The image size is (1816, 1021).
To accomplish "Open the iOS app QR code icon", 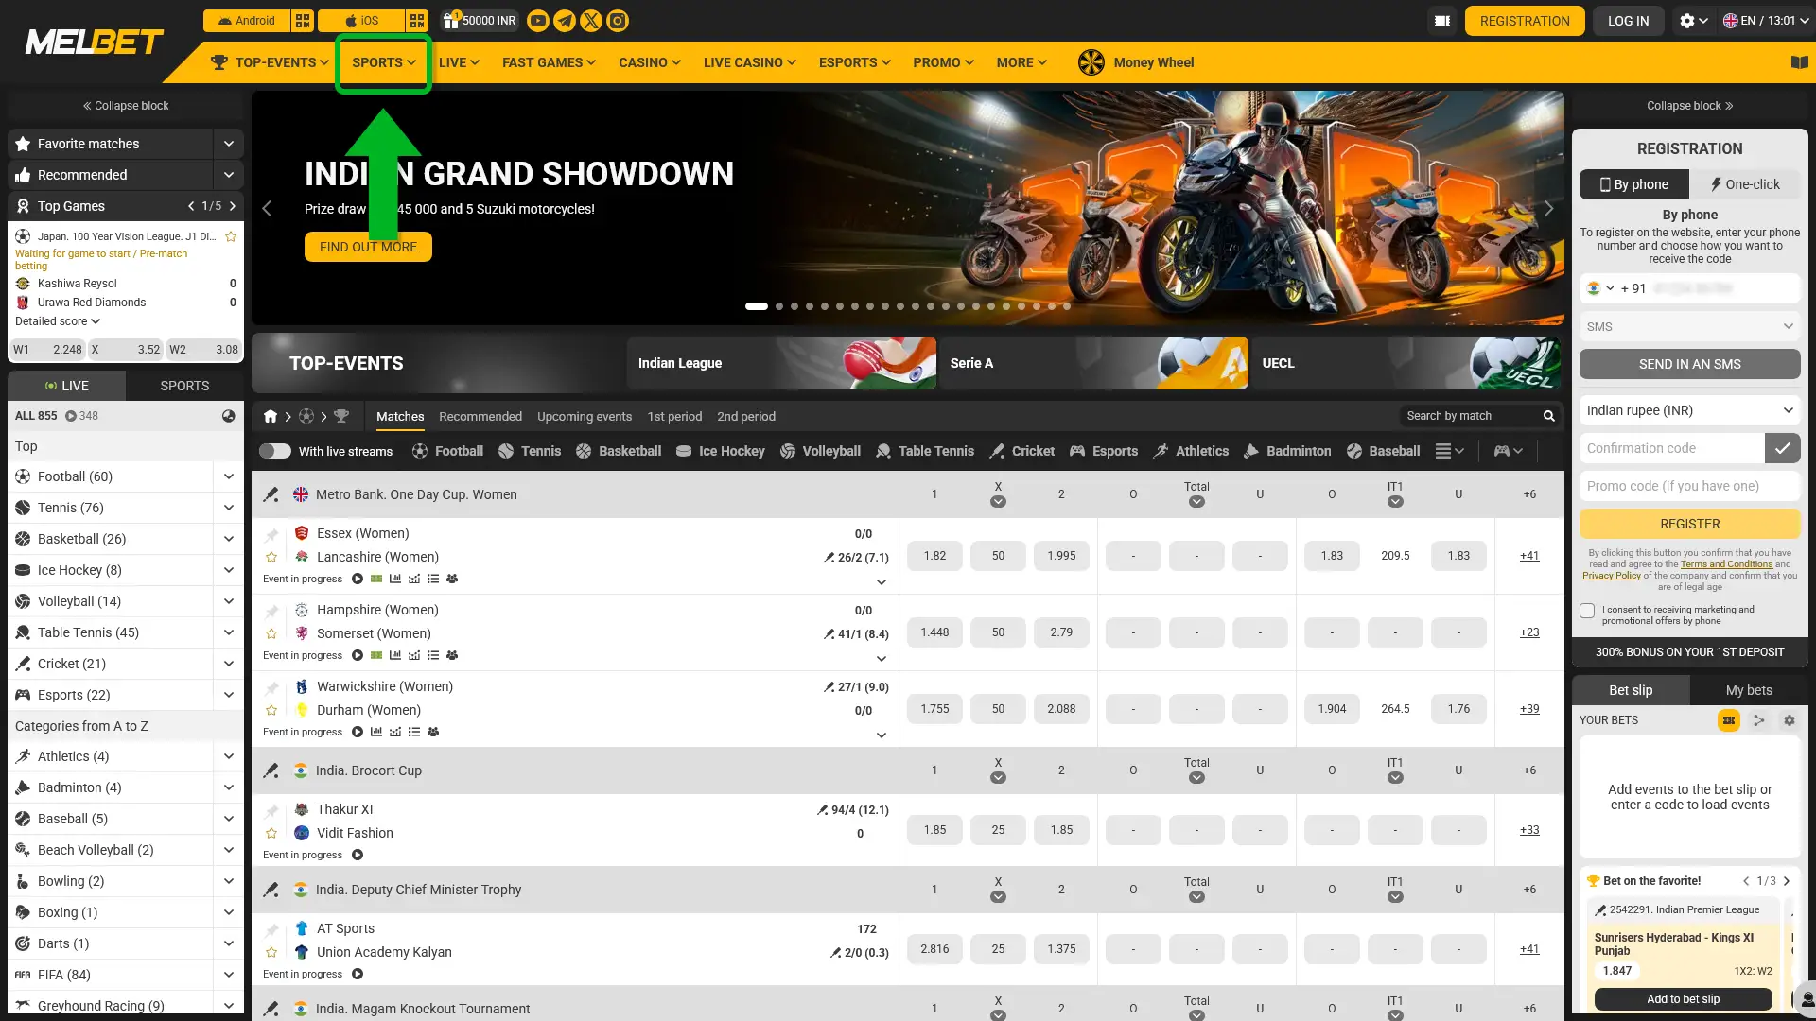I will (x=417, y=21).
